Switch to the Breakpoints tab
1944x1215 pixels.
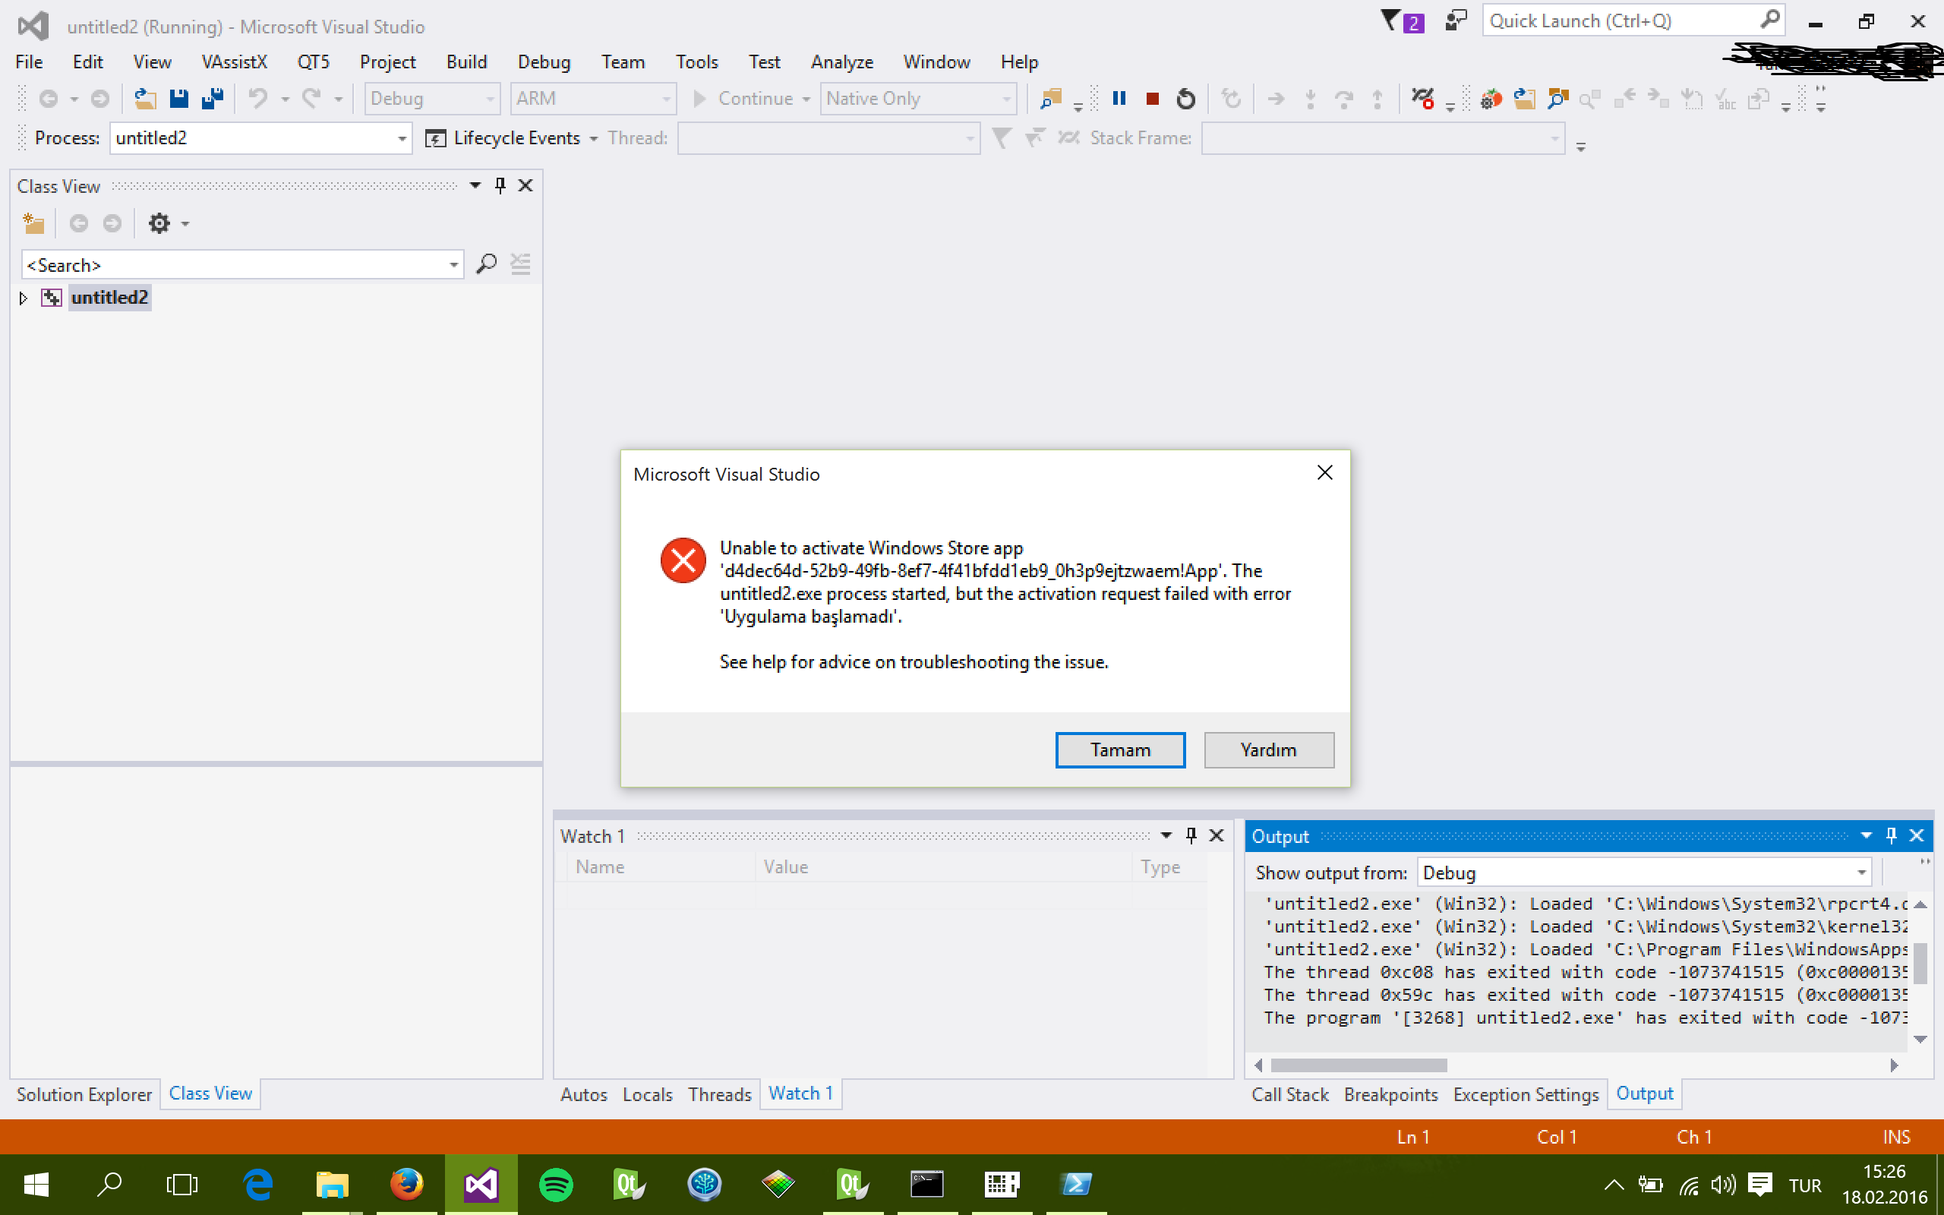(1390, 1094)
